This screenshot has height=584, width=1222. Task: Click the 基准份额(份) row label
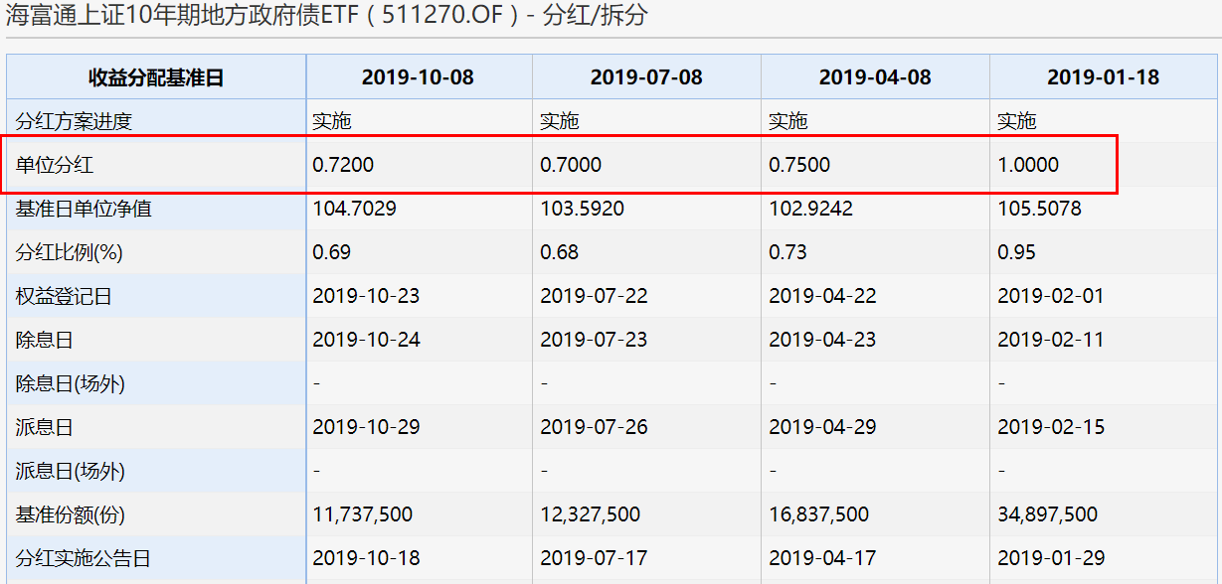click(70, 514)
